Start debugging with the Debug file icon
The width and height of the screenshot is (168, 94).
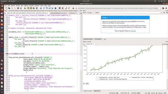click(x=41, y=8)
